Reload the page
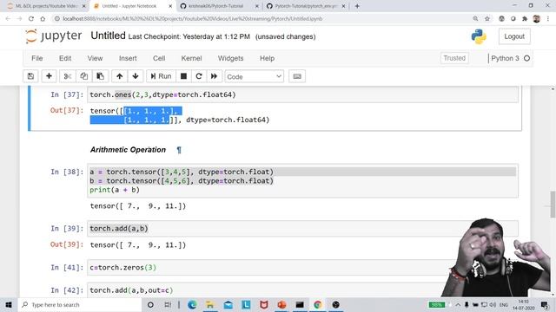This screenshot has height=312, width=556. point(31,19)
